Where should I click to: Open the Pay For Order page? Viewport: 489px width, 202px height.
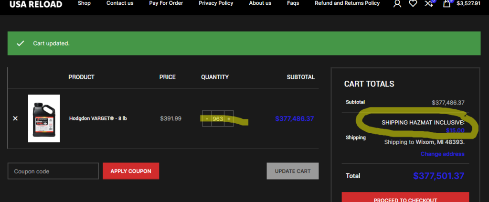point(166,3)
